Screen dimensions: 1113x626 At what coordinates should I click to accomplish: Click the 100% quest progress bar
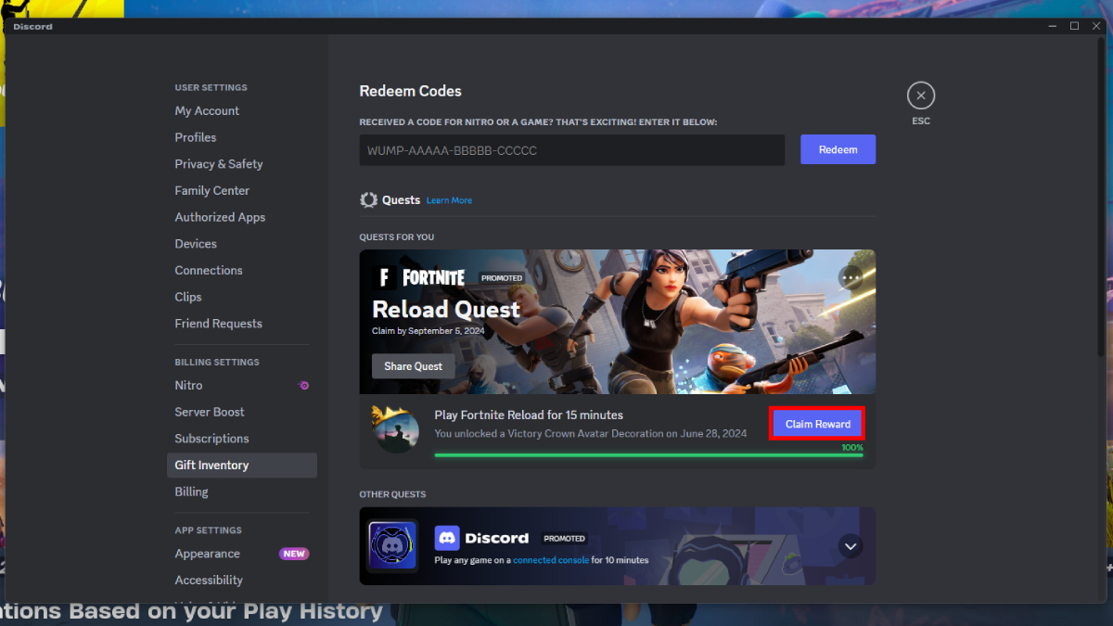pos(647,454)
